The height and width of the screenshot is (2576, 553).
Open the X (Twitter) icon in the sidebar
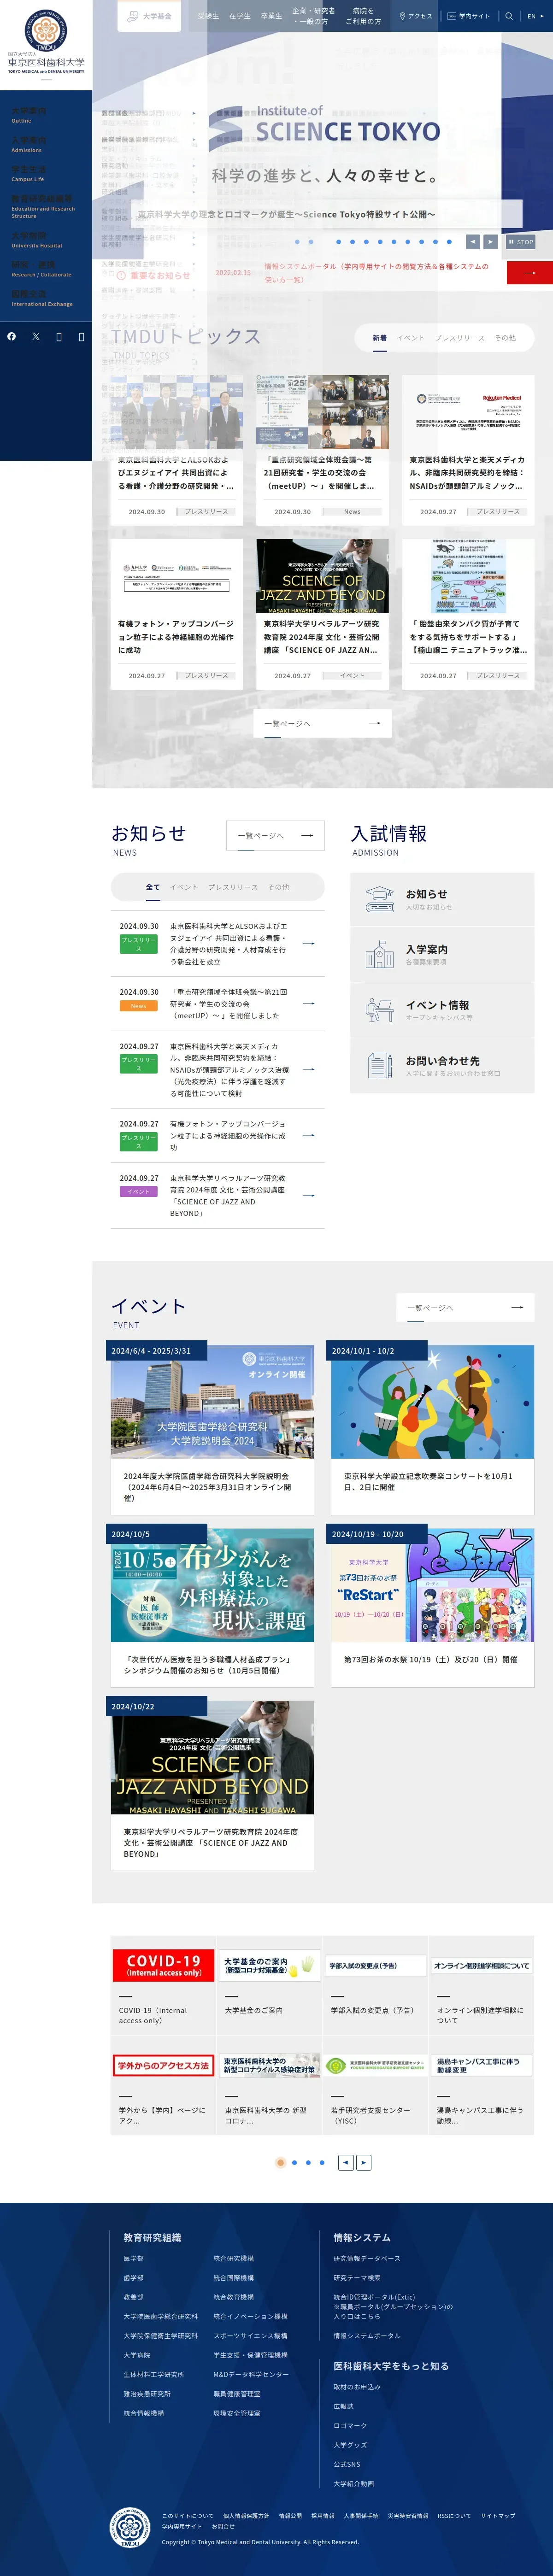click(36, 336)
